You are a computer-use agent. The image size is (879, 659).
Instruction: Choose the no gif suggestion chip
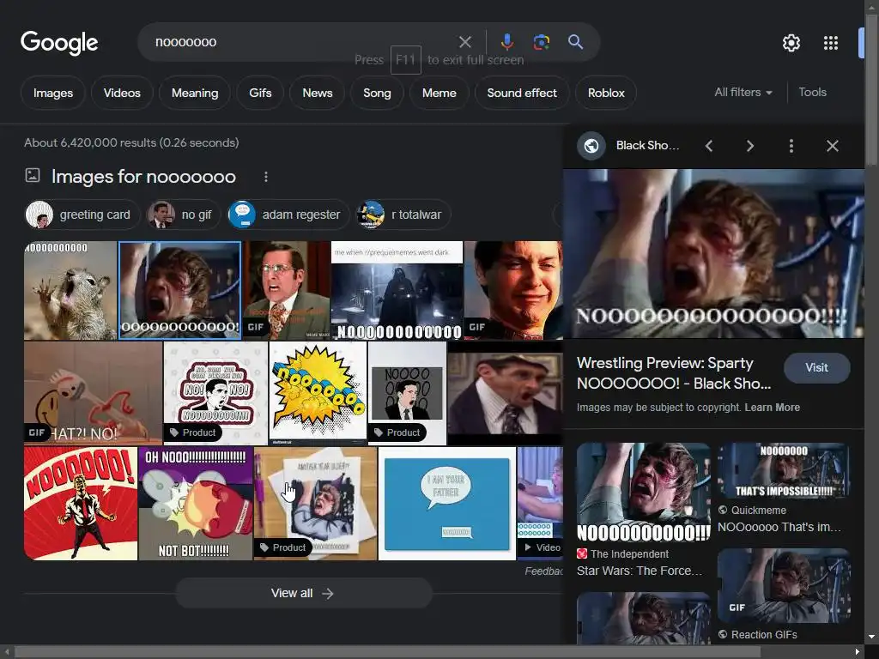pos(184,215)
